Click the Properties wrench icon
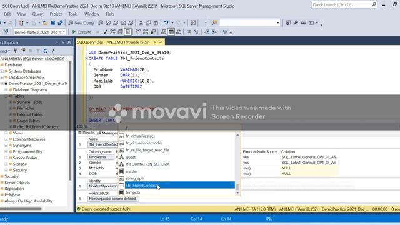Viewport: 400px width, 225px height. tap(296, 23)
